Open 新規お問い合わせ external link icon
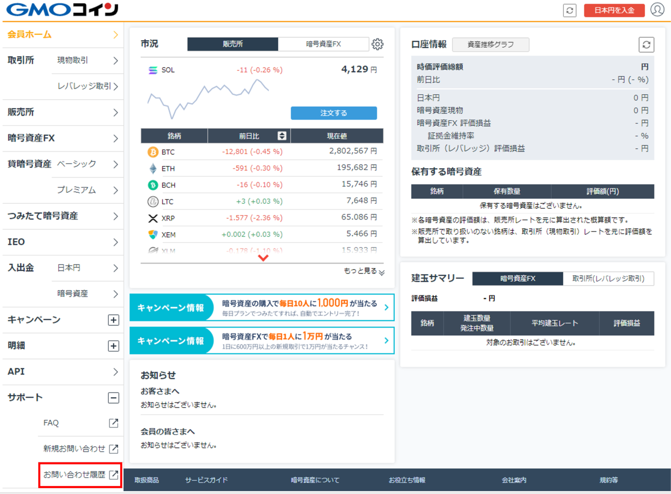671x494 pixels. (x=113, y=449)
